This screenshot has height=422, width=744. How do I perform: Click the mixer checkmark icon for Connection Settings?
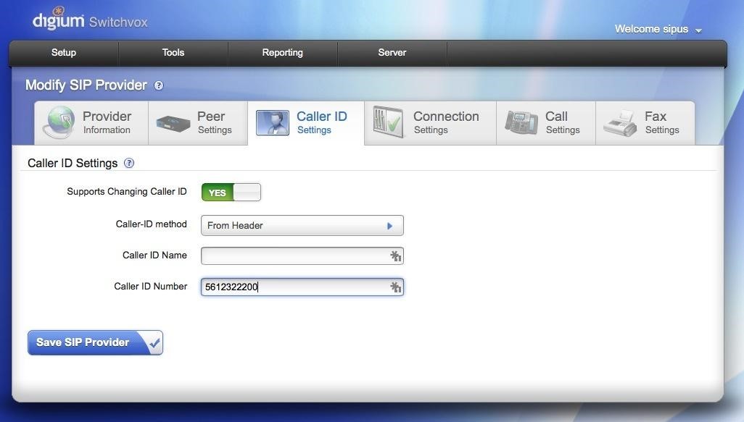(x=388, y=122)
